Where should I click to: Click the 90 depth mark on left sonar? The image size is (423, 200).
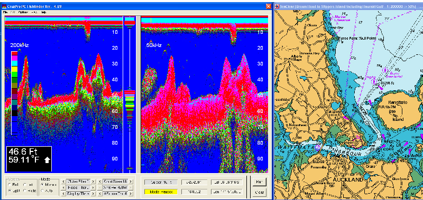pyautogui.click(x=115, y=158)
